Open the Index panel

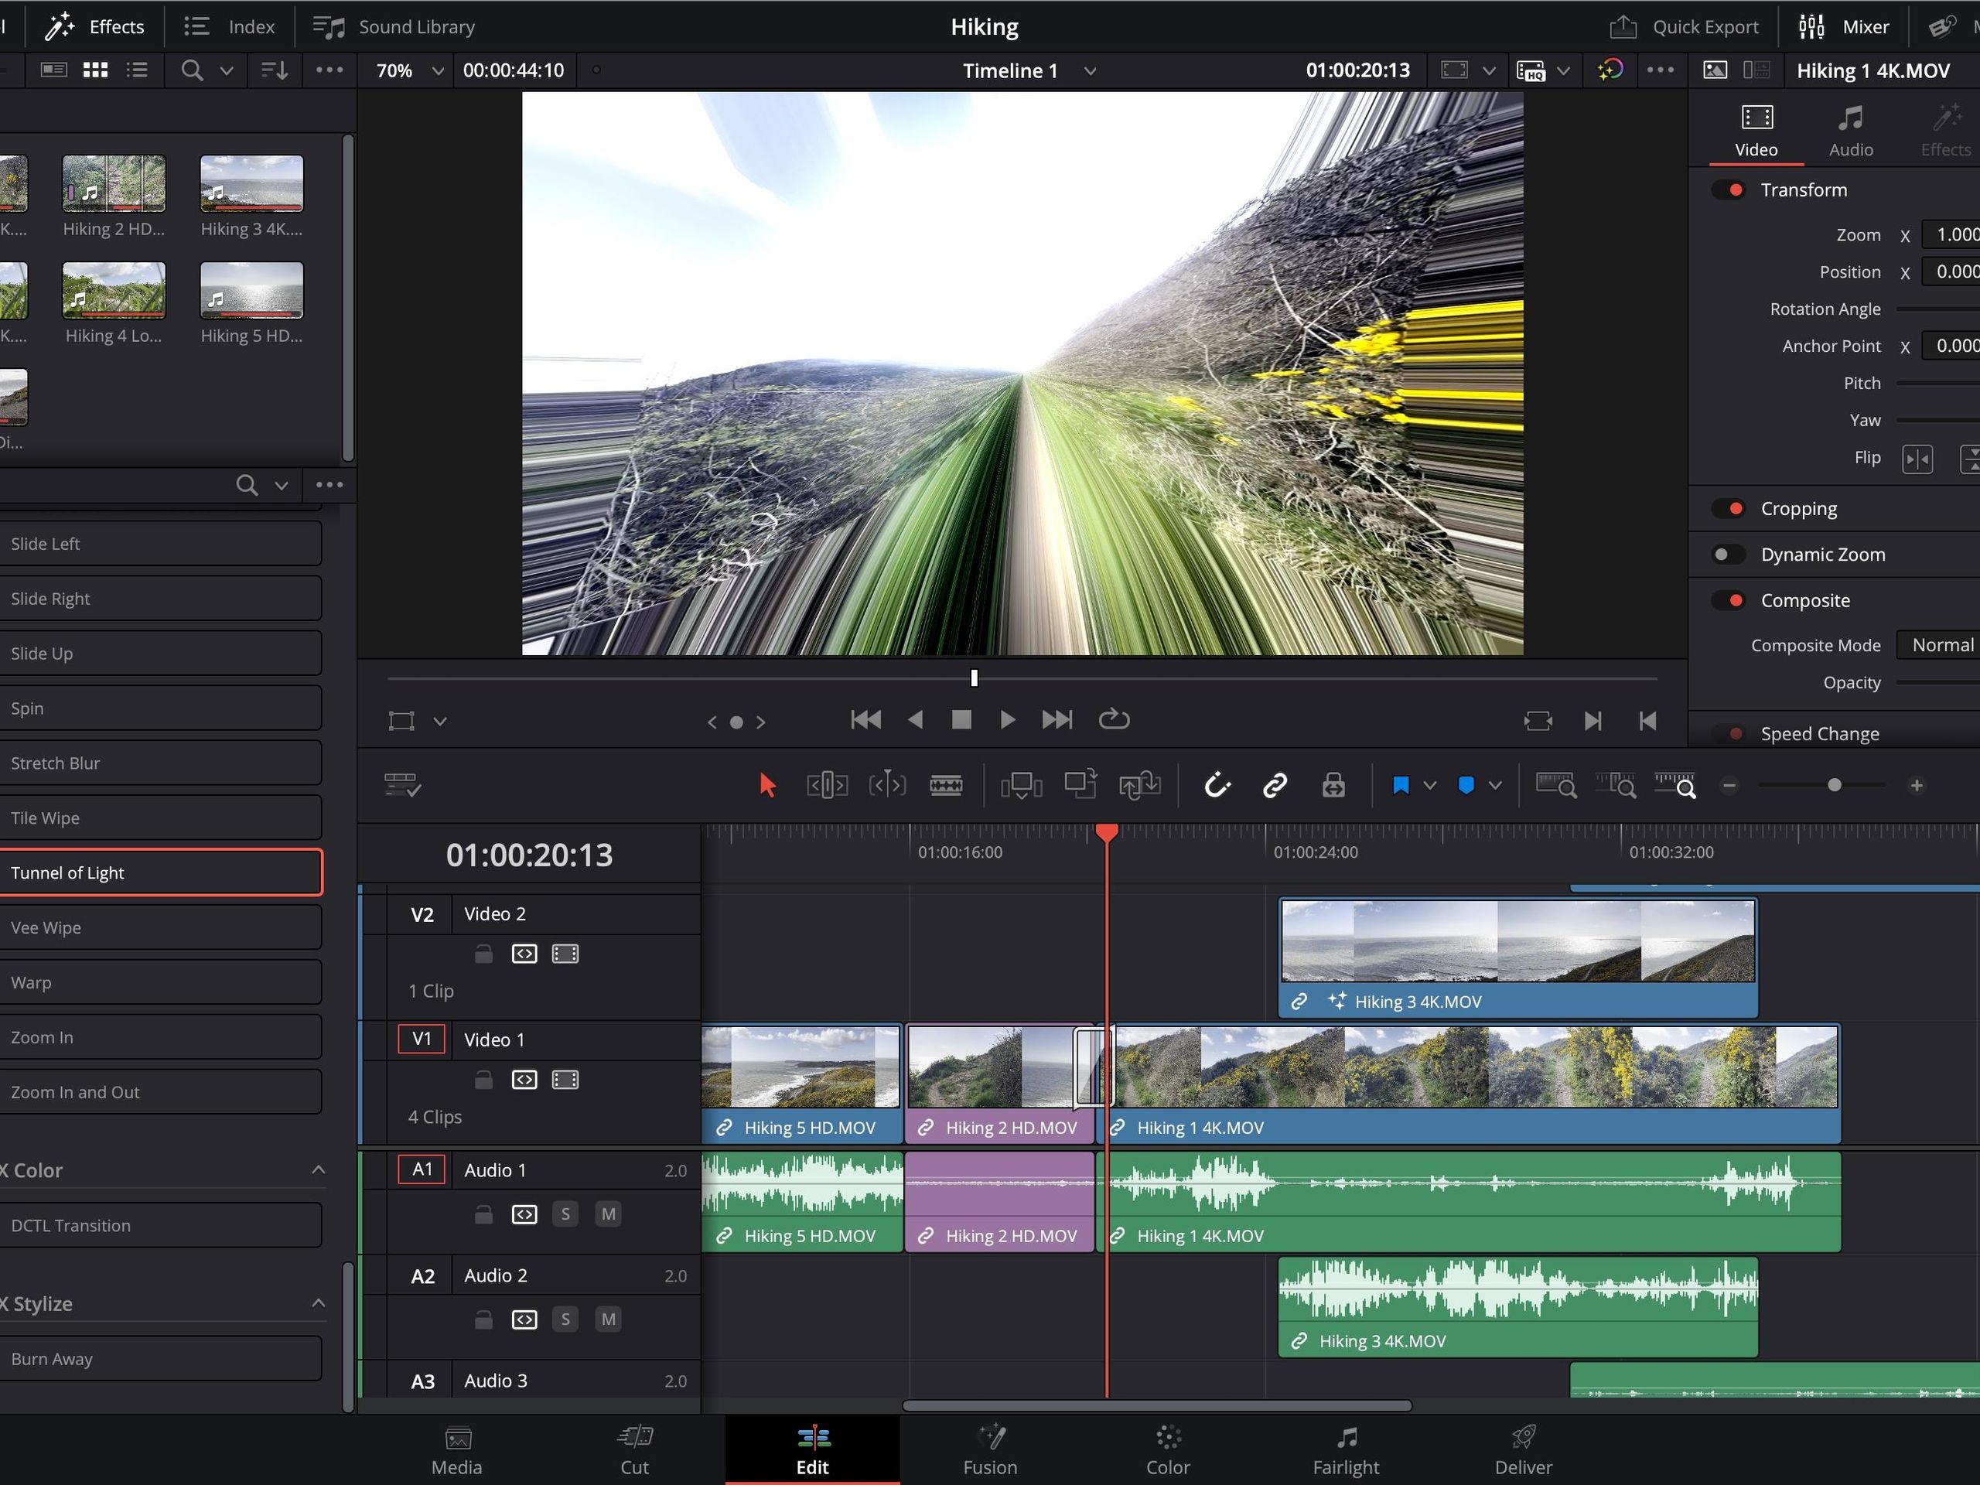tap(229, 26)
